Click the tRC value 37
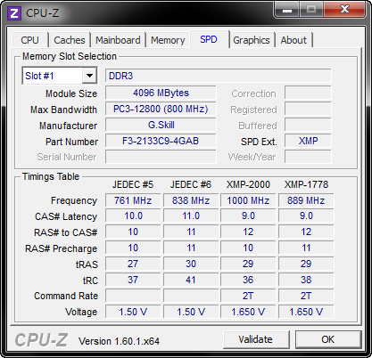The width and height of the screenshot is (372, 358). (133, 280)
